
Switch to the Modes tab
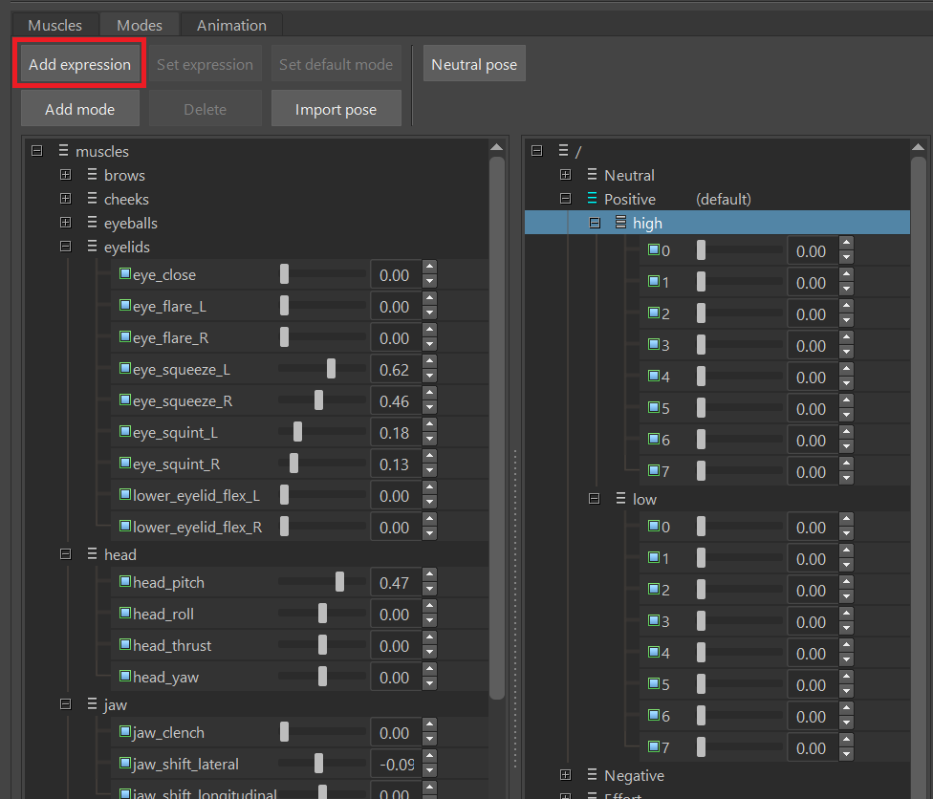tap(140, 25)
